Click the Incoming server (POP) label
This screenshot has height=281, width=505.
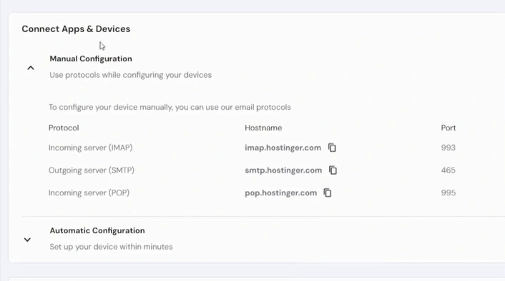click(89, 193)
